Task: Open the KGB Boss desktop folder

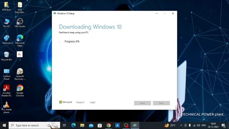Action: coord(6,6)
